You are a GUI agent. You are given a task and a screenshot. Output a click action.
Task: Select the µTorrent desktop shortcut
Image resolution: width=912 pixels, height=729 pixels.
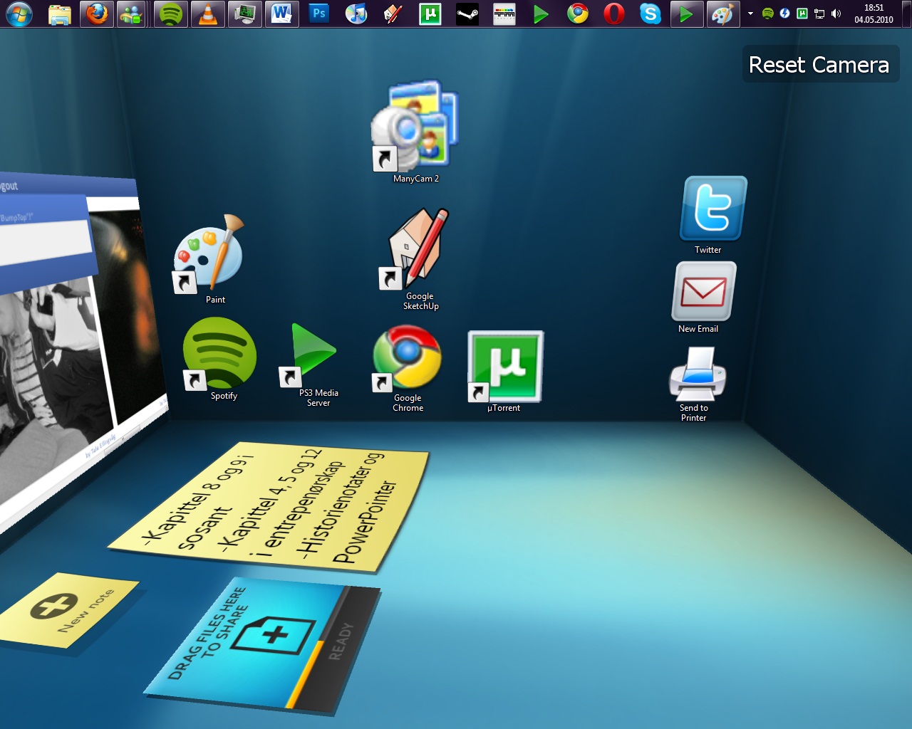(x=504, y=371)
